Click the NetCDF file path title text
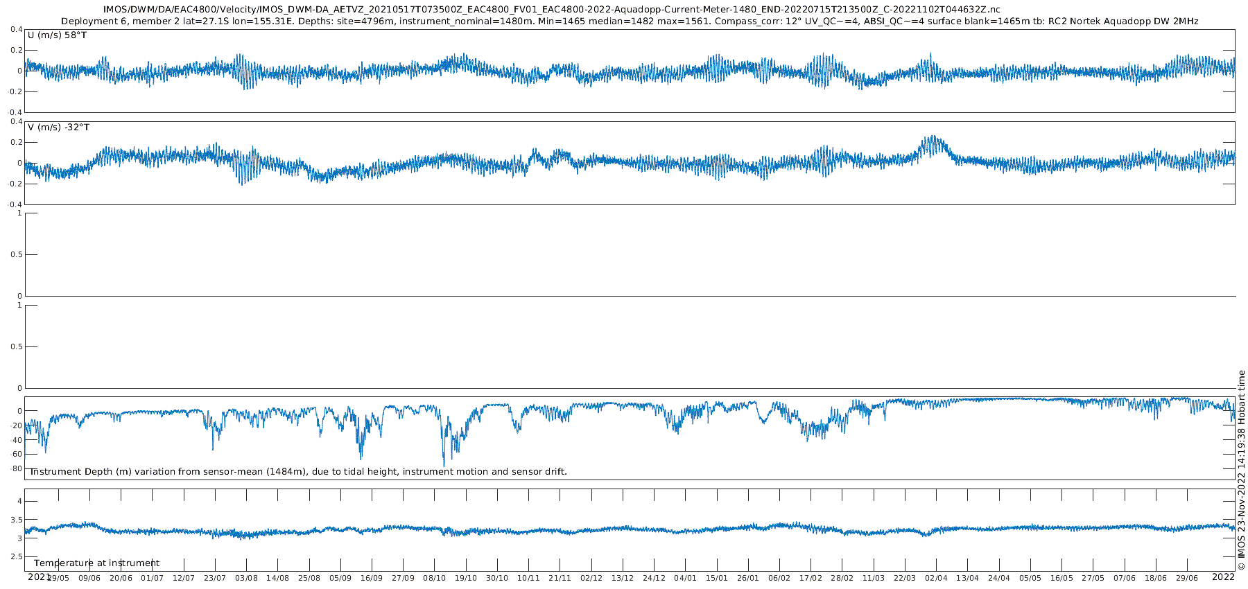The image size is (1248, 589). [x=551, y=10]
